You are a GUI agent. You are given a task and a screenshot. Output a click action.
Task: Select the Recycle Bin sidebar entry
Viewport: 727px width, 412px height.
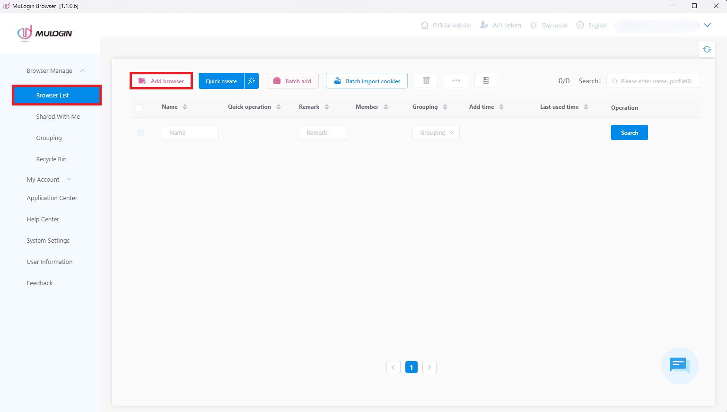click(x=51, y=159)
